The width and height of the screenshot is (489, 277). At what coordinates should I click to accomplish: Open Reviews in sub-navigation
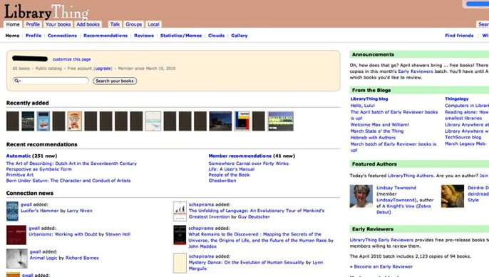(x=144, y=36)
